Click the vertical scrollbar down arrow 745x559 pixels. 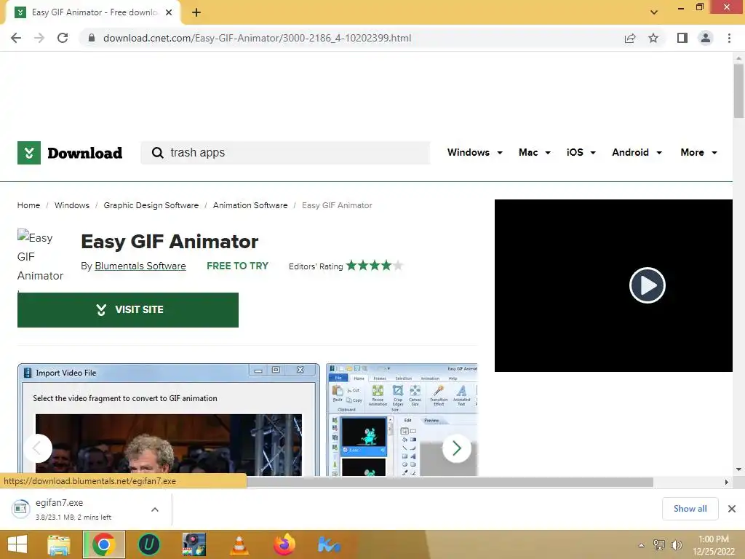pos(738,469)
